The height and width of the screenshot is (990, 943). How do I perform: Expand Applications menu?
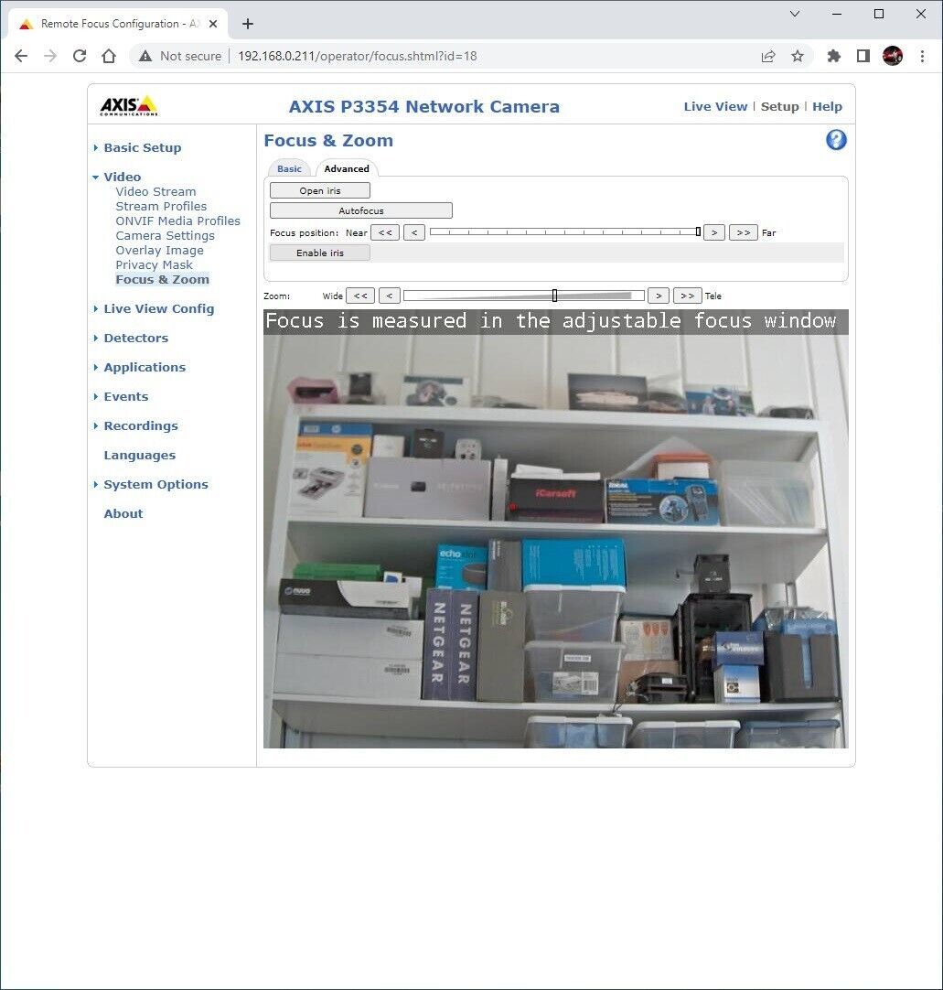point(145,367)
